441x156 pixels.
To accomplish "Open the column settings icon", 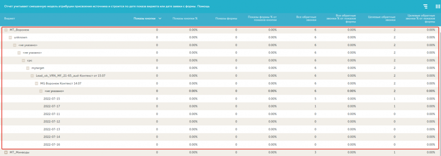I will point(438,6).
